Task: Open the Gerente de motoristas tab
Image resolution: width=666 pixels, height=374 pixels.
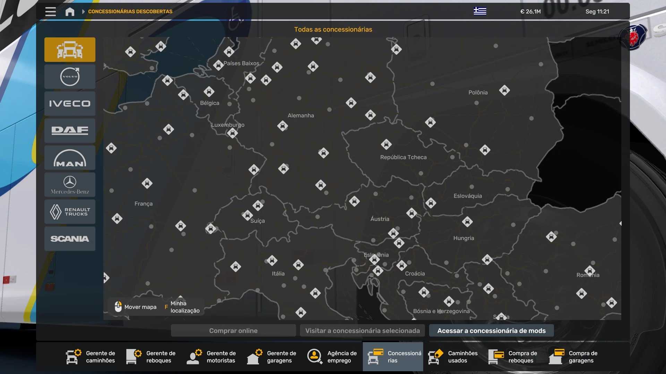Action: 212,357
